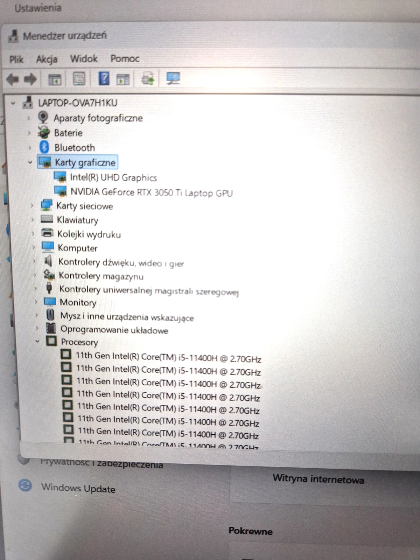Expand Kontrolery dźwięku, wideo i gier
Viewport: 420px width, 560px height.
[34, 261]
